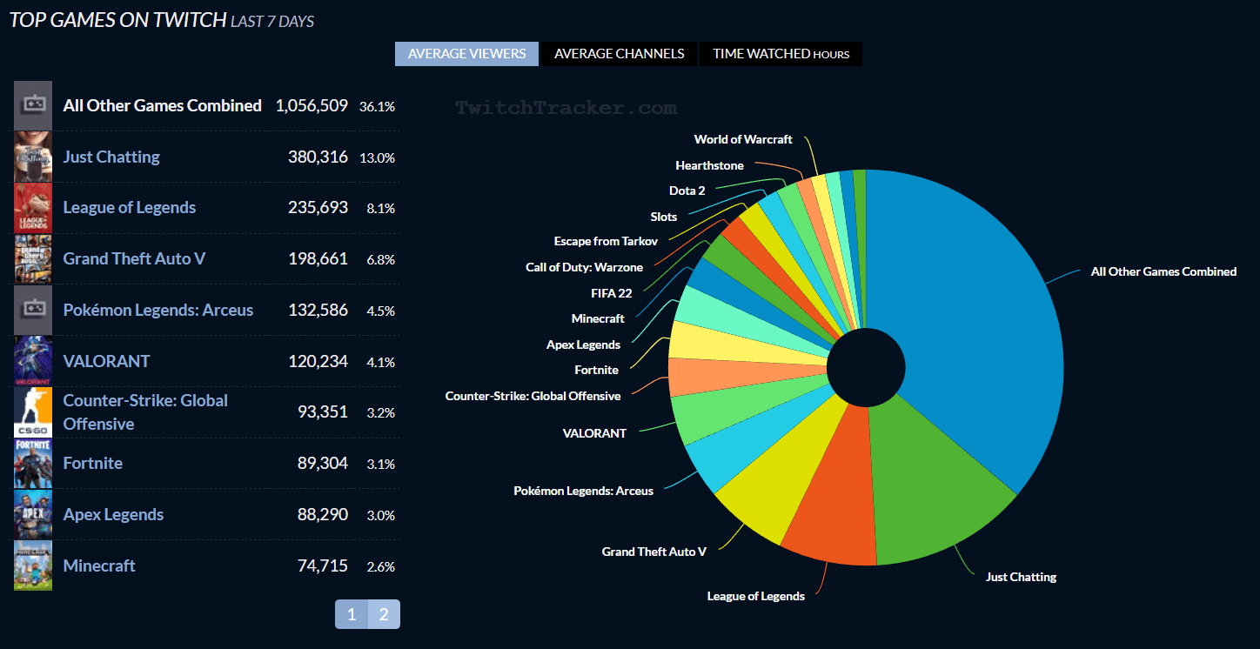Open Pokémon Legends: Arceus list link

coord(158,310)
